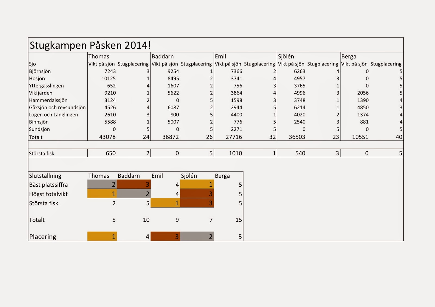
Task: Click the title 'Stugkampen Påsken 2014!'
Action: point(90,45)
